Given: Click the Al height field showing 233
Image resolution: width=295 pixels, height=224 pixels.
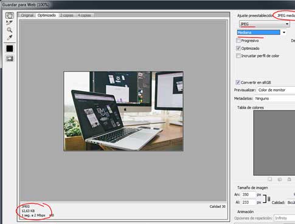Looking at the screenshot, I should pos(248,202).
